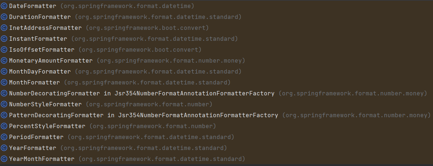Jump to DateFormatter in format.datetime package
This screenshot has width=433, height=166.
click(216, 6)
